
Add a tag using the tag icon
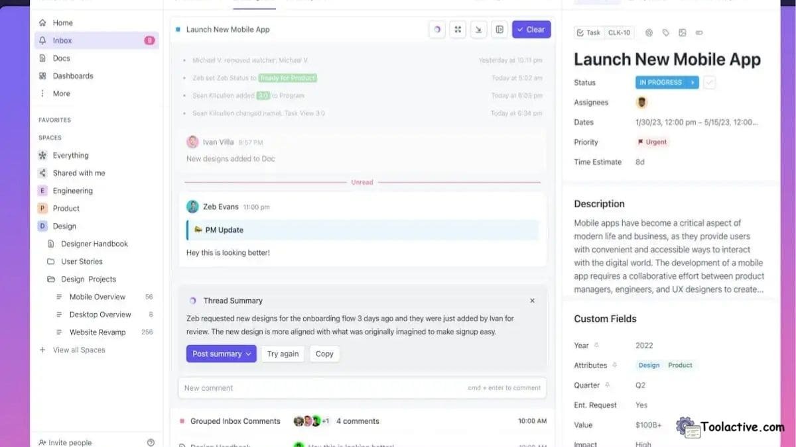click(x=666, y=32)
